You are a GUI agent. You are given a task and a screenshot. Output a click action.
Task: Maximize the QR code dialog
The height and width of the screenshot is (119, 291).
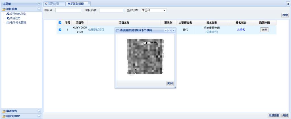(x=169, y=30)
